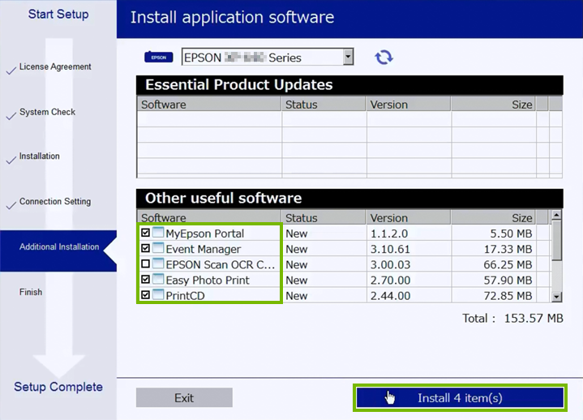The image size is (583, 420).
Task: Click Status column header in Other useful software
Action: tap(324, 217)
